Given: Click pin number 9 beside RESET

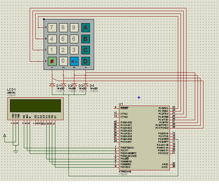Looking at the screenshot, I should (116, 107).
